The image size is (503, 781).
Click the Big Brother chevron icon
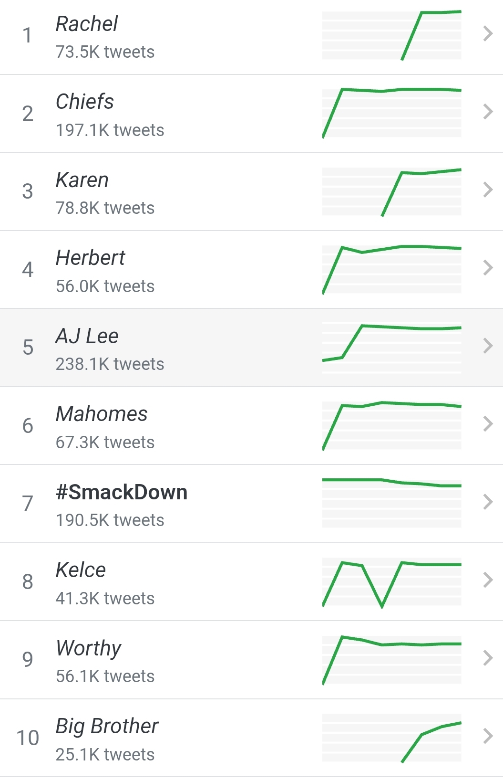(487, 736)
